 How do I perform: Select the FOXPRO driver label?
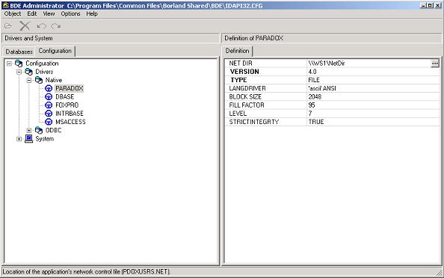[67, 105]
